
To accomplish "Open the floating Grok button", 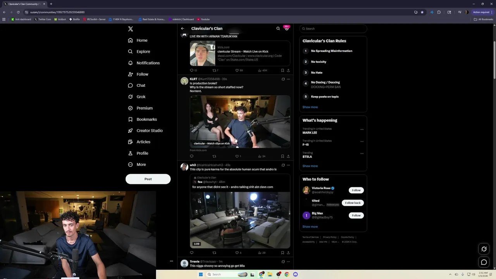I will (484, 249).
